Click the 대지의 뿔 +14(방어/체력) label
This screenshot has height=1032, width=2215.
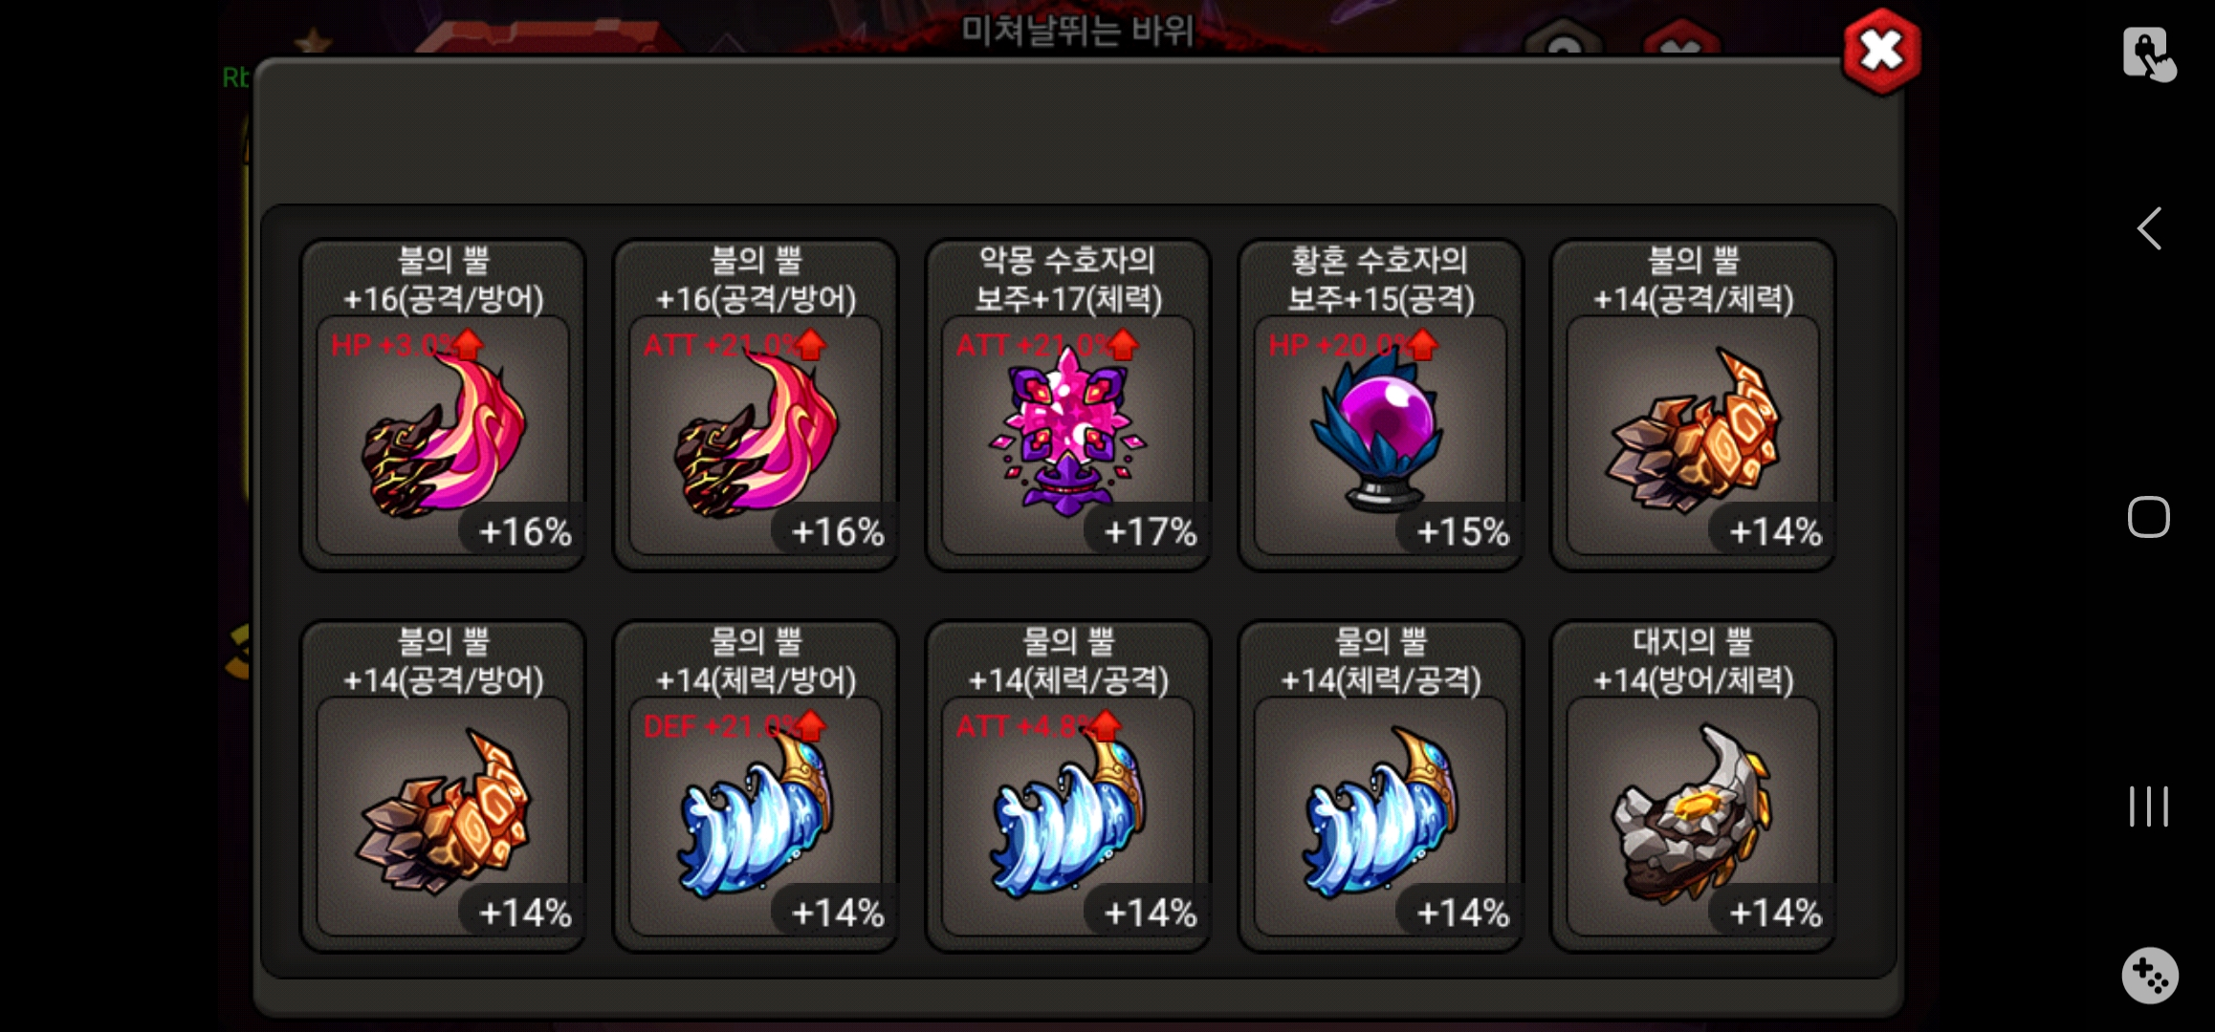point(1693,660)
